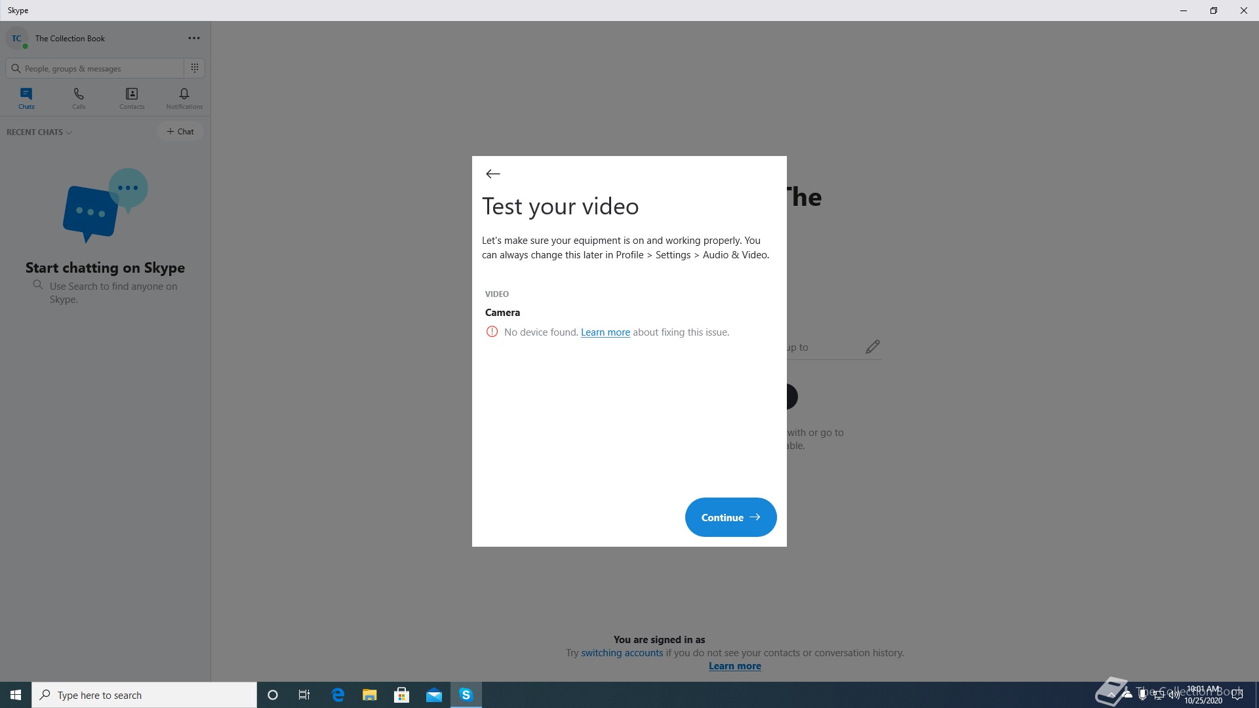Screen dimensions: 1259x708
Task: Click the new Chat button
Action: (x=180, y=132)
